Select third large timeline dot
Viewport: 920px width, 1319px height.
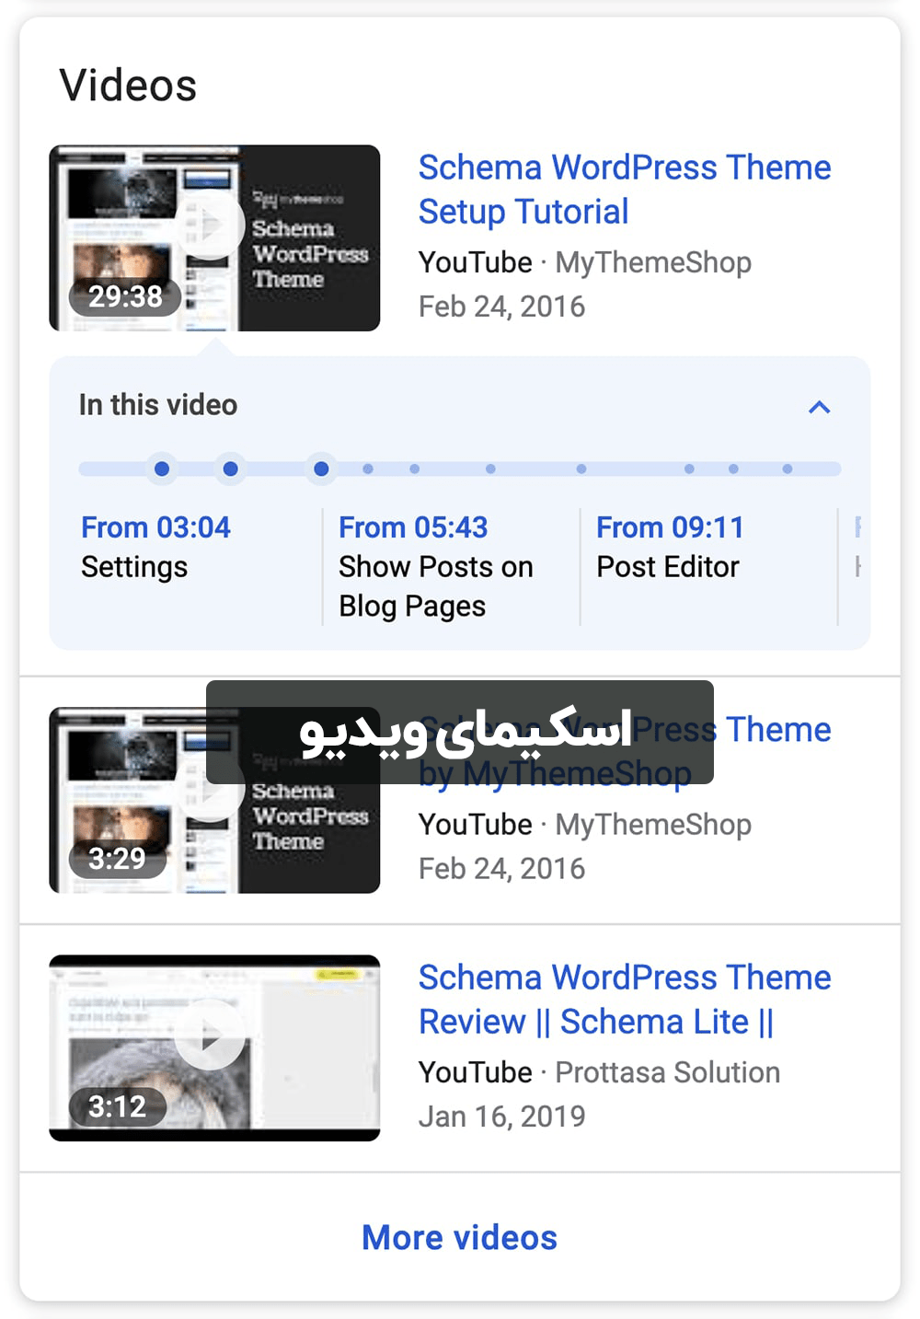pyautogui.click(x=321, y=469)
